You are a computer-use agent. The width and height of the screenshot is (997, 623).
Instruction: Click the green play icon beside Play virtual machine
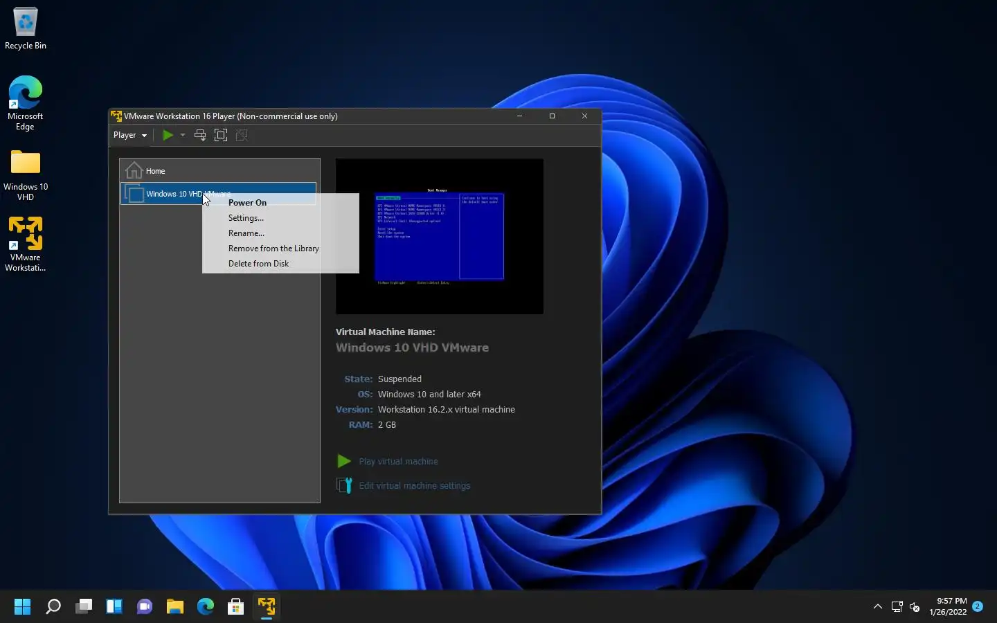[x=343, y=461]
